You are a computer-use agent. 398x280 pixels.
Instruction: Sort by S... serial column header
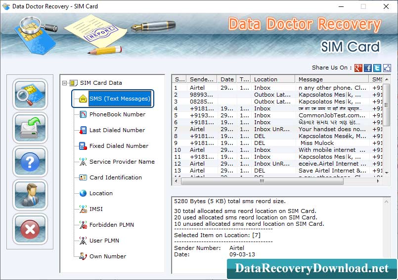tap(179, 79)
